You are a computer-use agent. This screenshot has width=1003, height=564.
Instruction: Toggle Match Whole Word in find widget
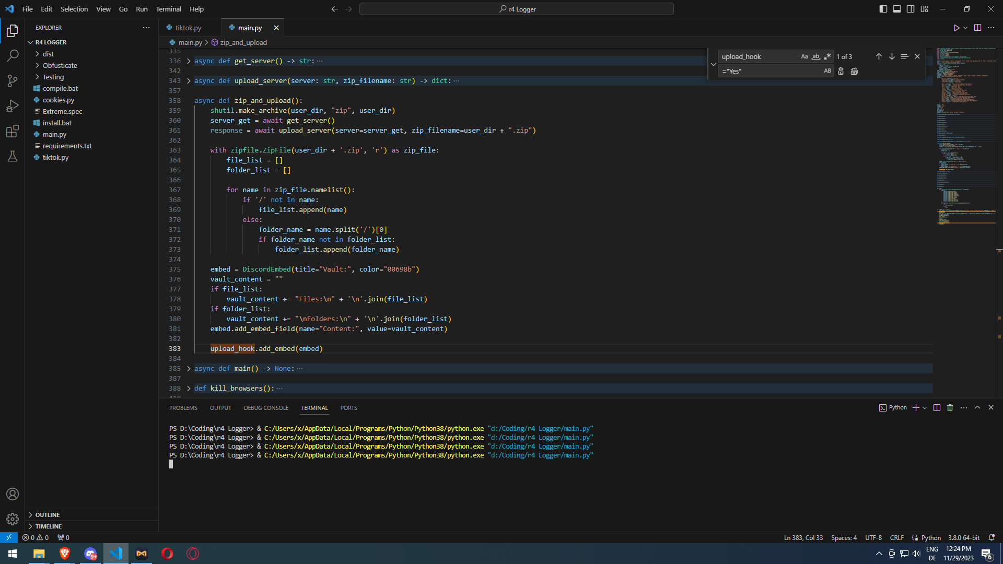(x=815, y=56)
